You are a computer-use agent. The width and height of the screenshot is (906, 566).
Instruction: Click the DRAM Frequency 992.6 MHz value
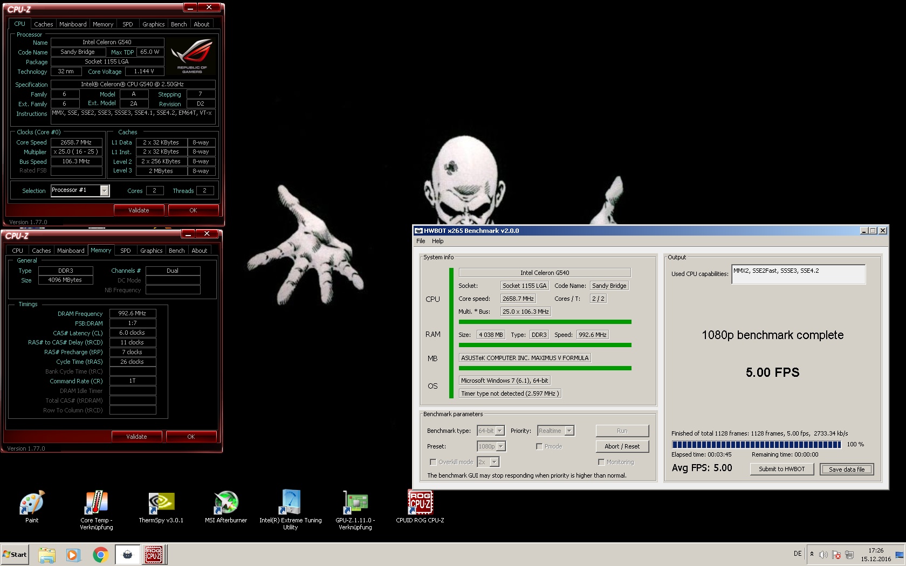(133, 313)
